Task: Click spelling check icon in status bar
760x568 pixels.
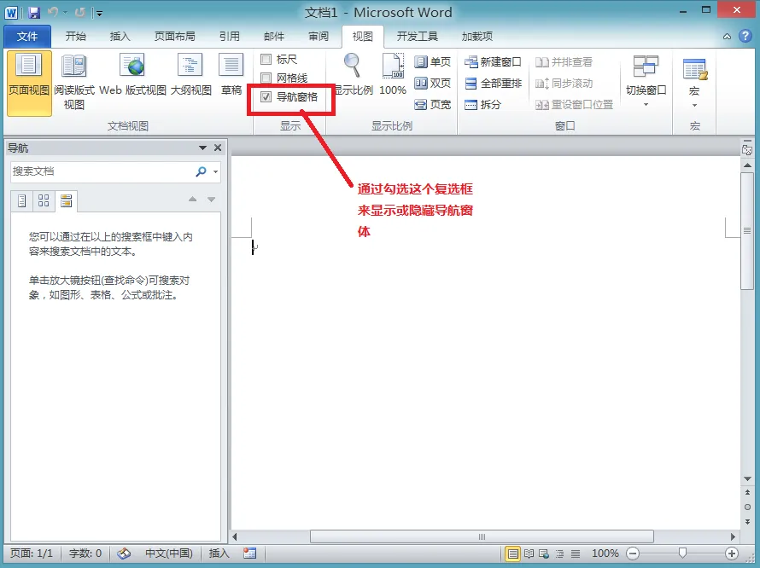Action: (x=124, y=553)
